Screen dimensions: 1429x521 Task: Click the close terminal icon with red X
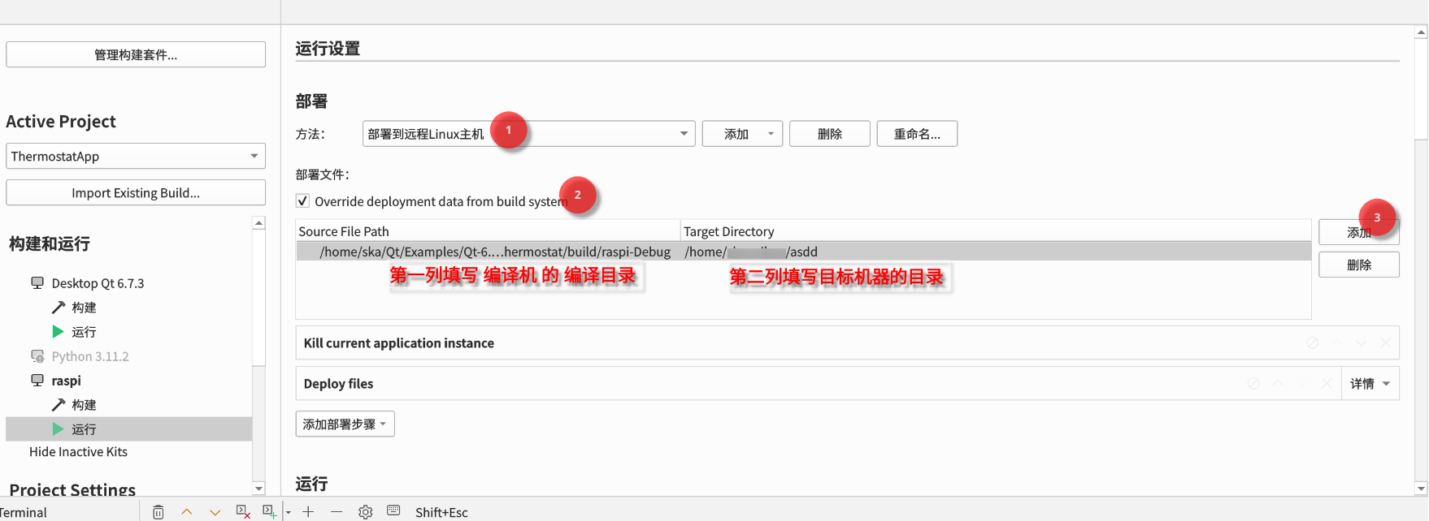coord(242,511)
